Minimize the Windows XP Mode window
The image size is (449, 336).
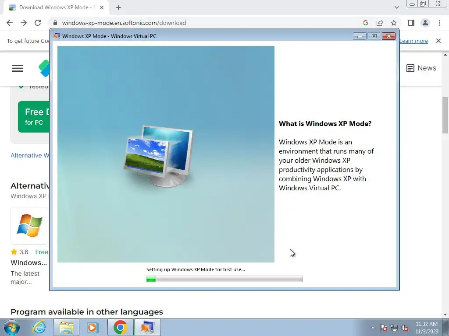[360, 36]
